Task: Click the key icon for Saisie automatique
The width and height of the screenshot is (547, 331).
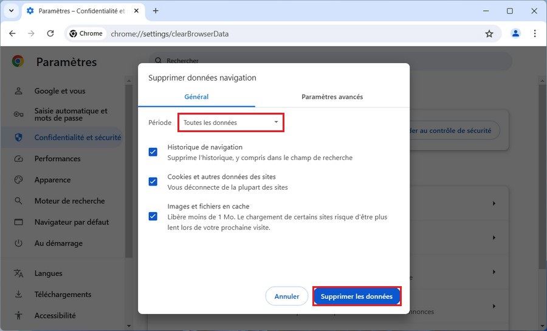Action: 18,114
